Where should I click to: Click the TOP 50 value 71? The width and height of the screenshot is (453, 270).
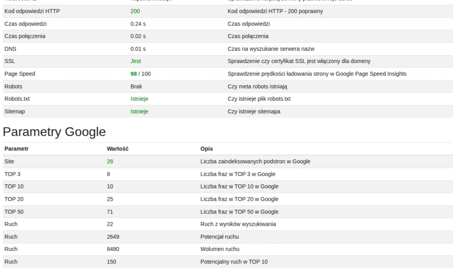coord(110,212)
